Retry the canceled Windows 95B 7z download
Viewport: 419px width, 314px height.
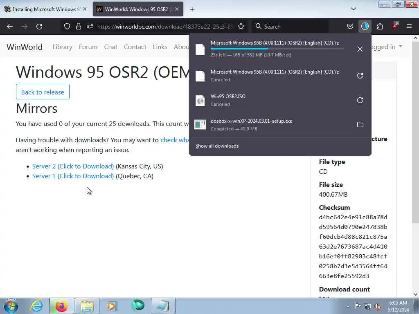coord(360,76)
